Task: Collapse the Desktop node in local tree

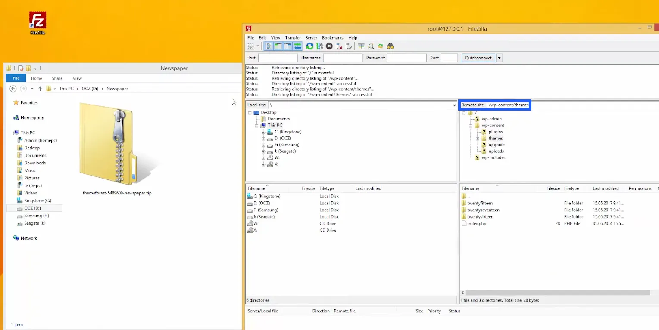Action: (250, 113)
